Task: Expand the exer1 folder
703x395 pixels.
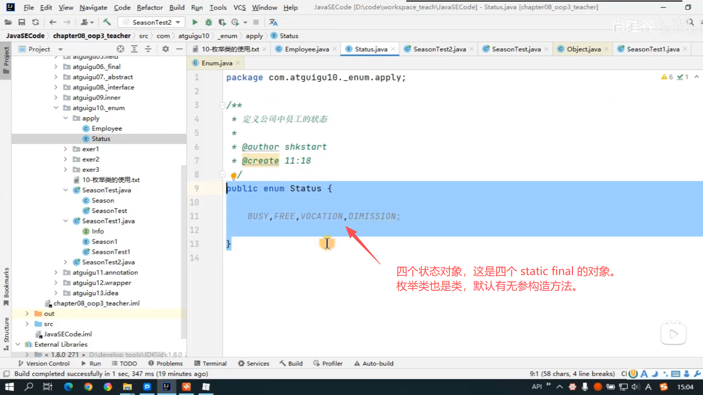Action: [x=66, y=149]
